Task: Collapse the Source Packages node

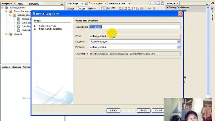Action: (6, 11)
